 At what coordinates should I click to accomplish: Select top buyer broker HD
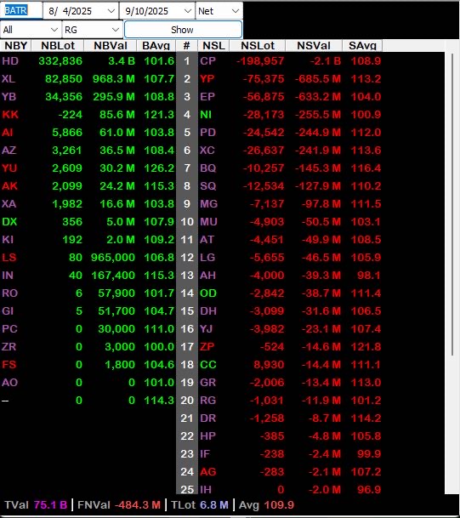point(10,61)
